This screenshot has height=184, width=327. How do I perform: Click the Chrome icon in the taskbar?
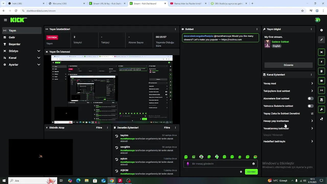(x=112, y=181)
